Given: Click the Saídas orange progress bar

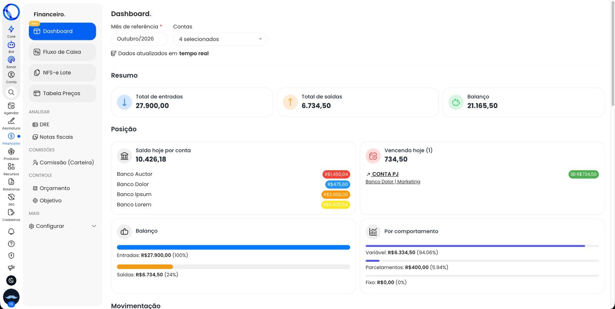Looking at the screenshot, I should click(x=145, y=267).
